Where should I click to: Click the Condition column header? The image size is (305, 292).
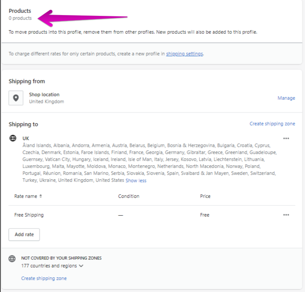click(x=129, y=196)
